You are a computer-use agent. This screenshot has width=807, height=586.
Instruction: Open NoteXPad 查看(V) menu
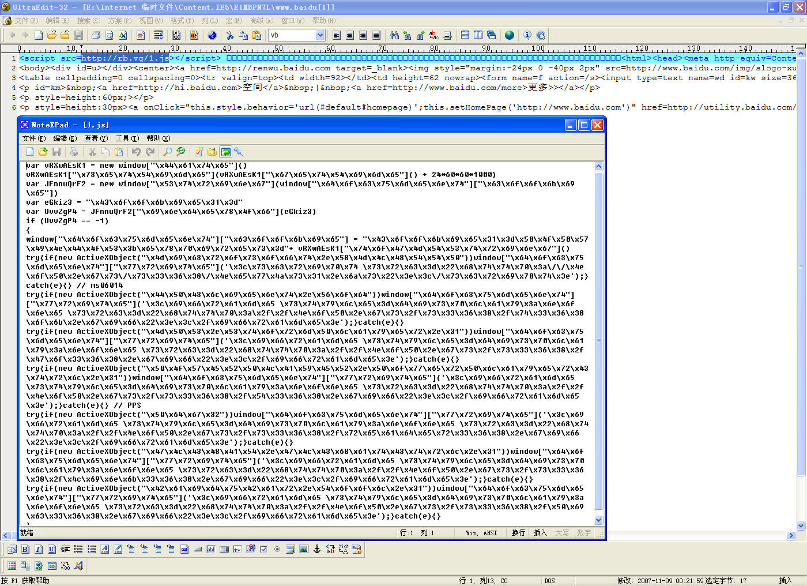click(x=96, y=138)
